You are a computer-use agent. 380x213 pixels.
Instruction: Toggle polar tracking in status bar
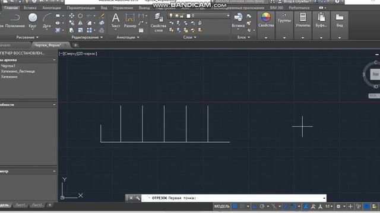pyautogui.click(x=262, y=206)
